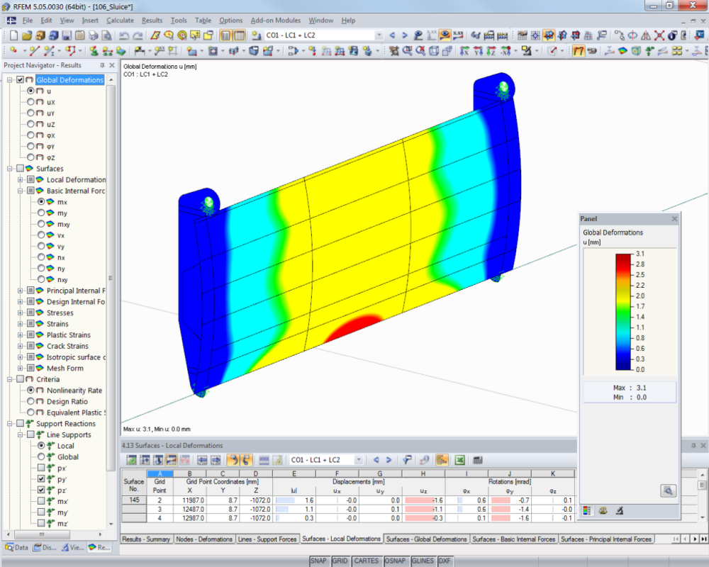Collapse the Basic Internal Forces node
The height and width of the screenshot is (567, 709).
tap(20, 191)
